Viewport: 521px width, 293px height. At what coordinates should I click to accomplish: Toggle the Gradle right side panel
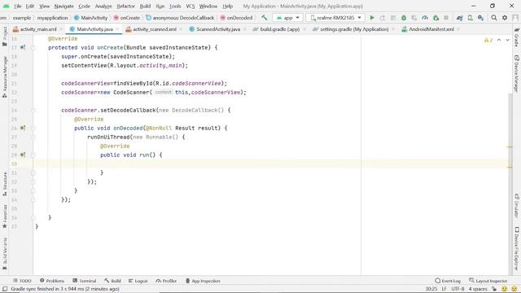point(517,37)
